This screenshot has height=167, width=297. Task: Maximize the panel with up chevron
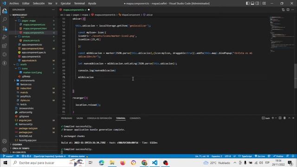289,118
